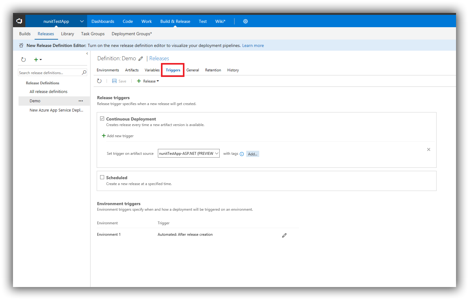Open the Library sub-tab
469x300 pixels.
[67, 34]
